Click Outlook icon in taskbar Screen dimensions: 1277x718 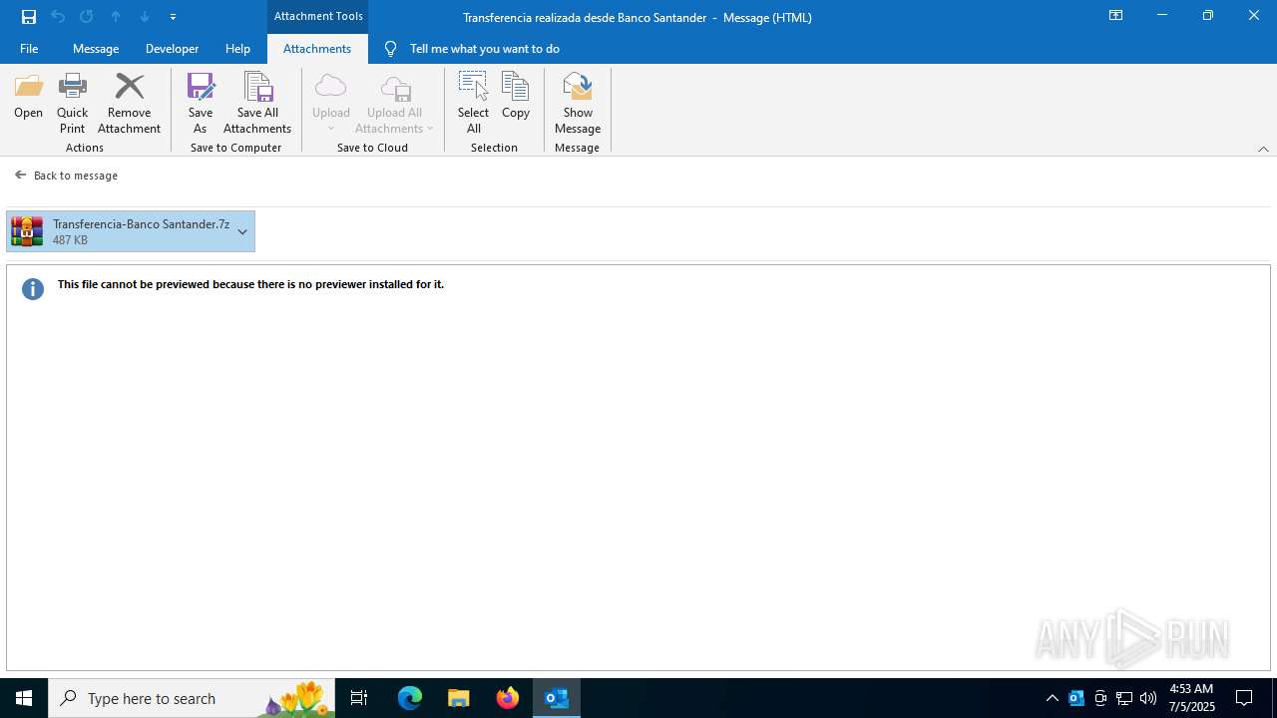point(557,698)
